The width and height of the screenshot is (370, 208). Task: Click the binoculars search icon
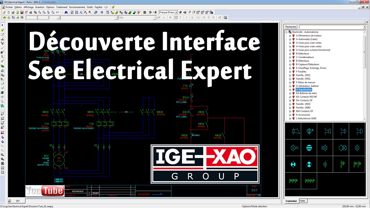click(66, 12)
